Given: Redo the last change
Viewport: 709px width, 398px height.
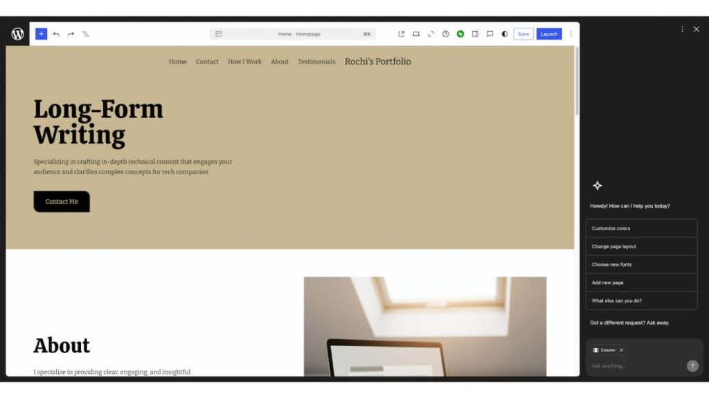Looking at the screenshot, I should pos(71,33).
